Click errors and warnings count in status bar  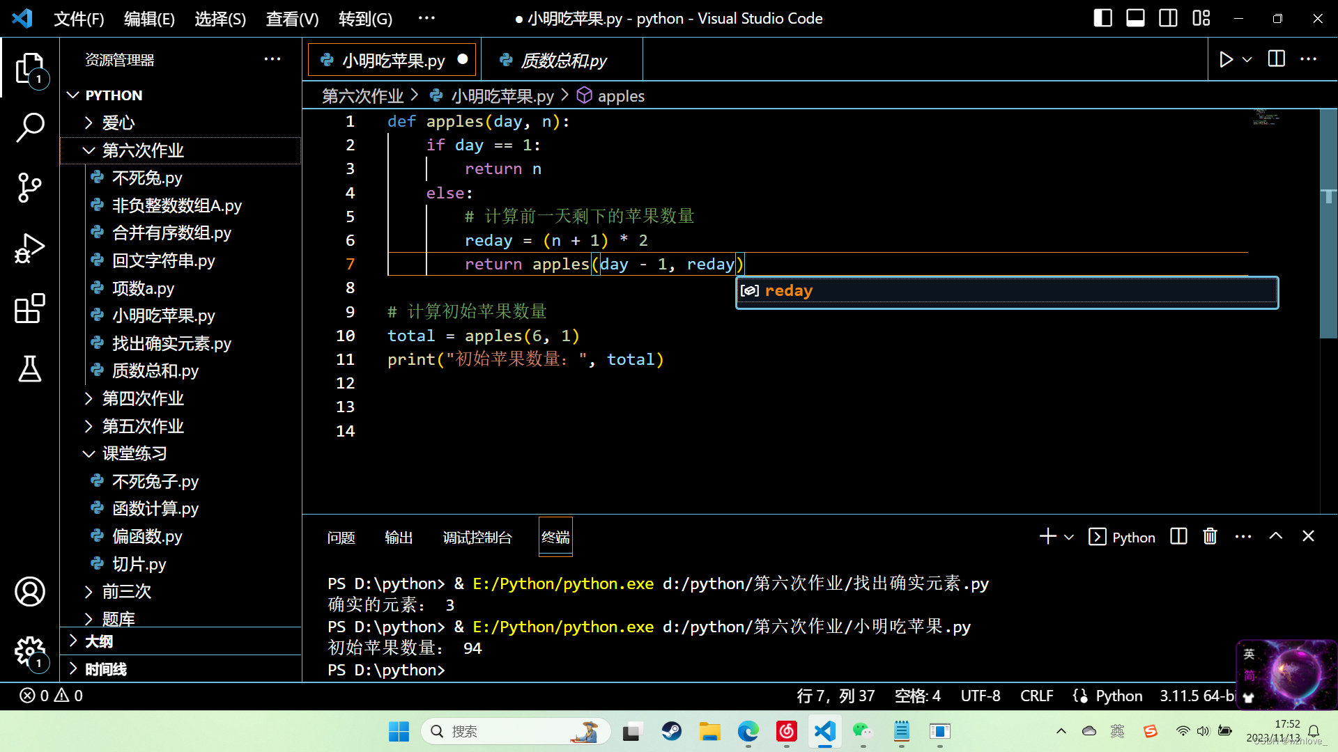tap(52, 696)
